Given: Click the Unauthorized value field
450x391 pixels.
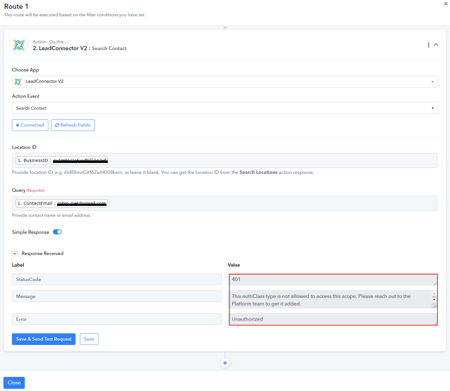Looking at the screenshot, I should tap(332, 319).
